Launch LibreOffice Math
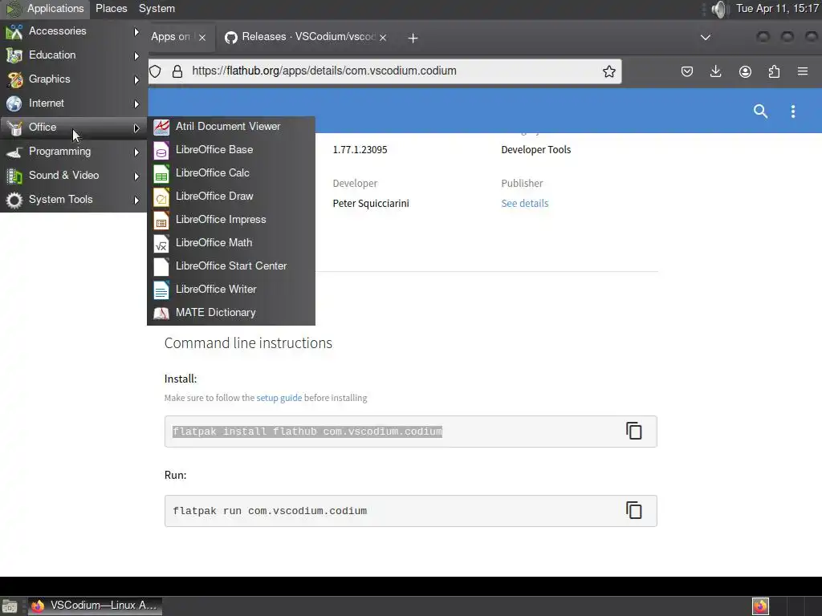 [x=231, y=242]
